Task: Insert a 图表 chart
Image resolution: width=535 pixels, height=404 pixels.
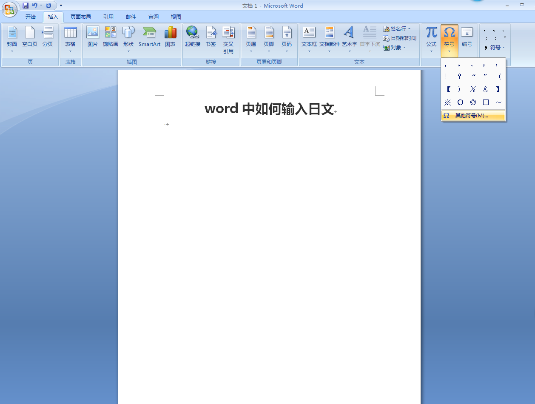Action: coord(170,37)
